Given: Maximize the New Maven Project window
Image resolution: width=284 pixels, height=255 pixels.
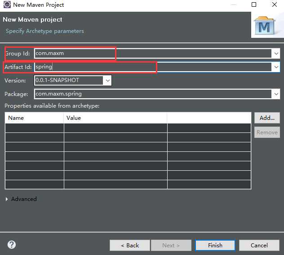Looking at the screenshot, I should tap(254, 5).
